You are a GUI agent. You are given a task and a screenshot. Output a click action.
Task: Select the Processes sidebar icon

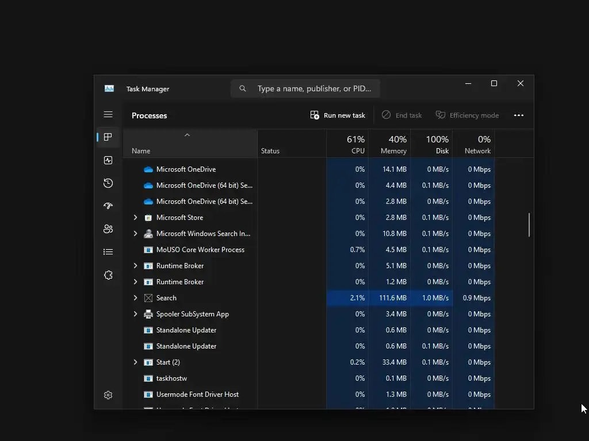click(x=108, y=137)
